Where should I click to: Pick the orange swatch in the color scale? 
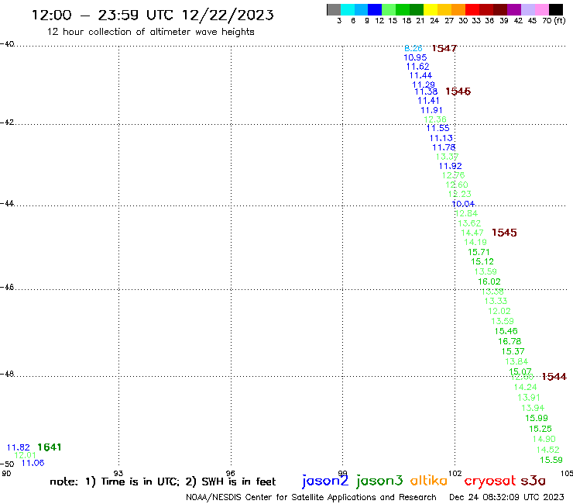pyautogui.click(x=458, y=9)
